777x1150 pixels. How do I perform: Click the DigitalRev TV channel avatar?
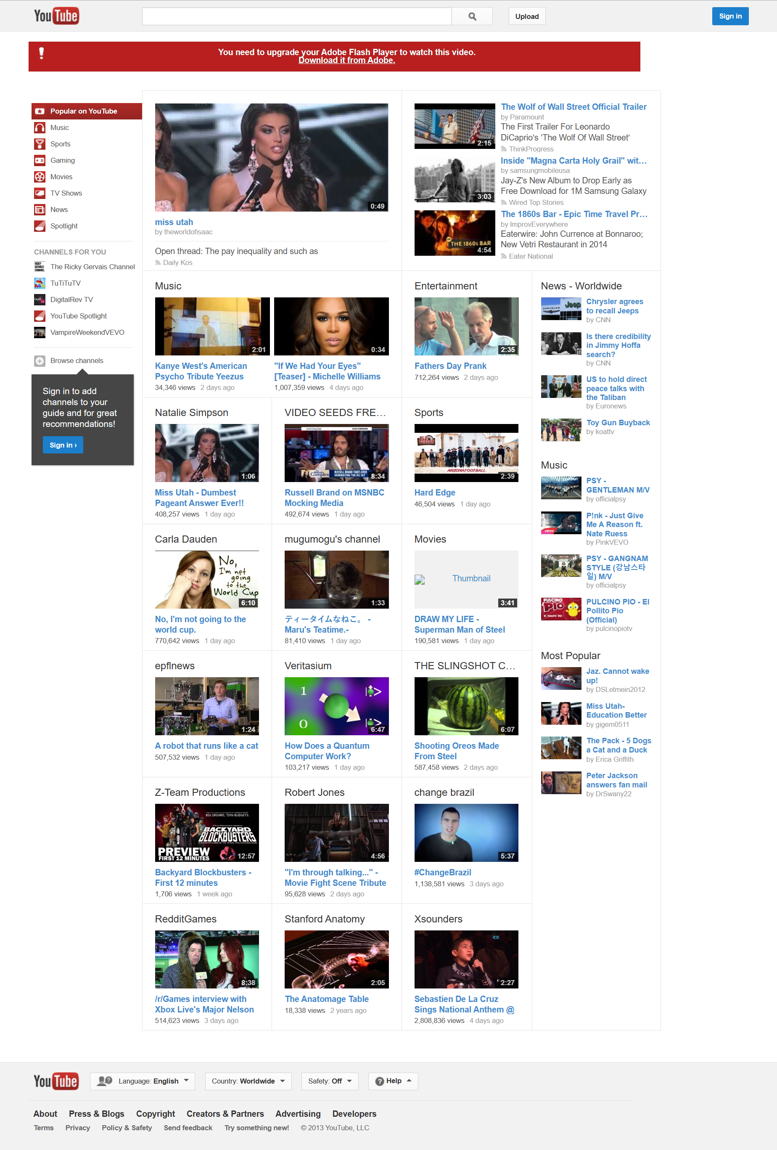point(40,299)
